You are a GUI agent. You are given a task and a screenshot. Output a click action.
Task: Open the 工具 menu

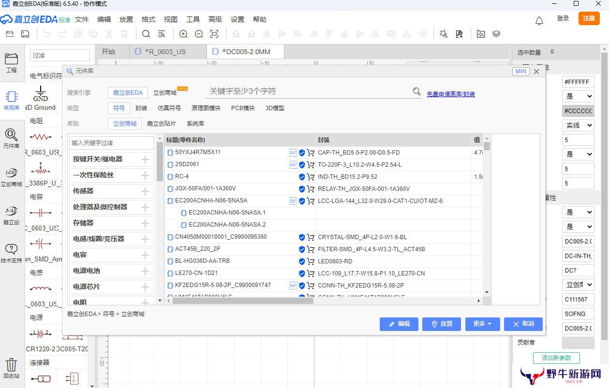(193, 19)
